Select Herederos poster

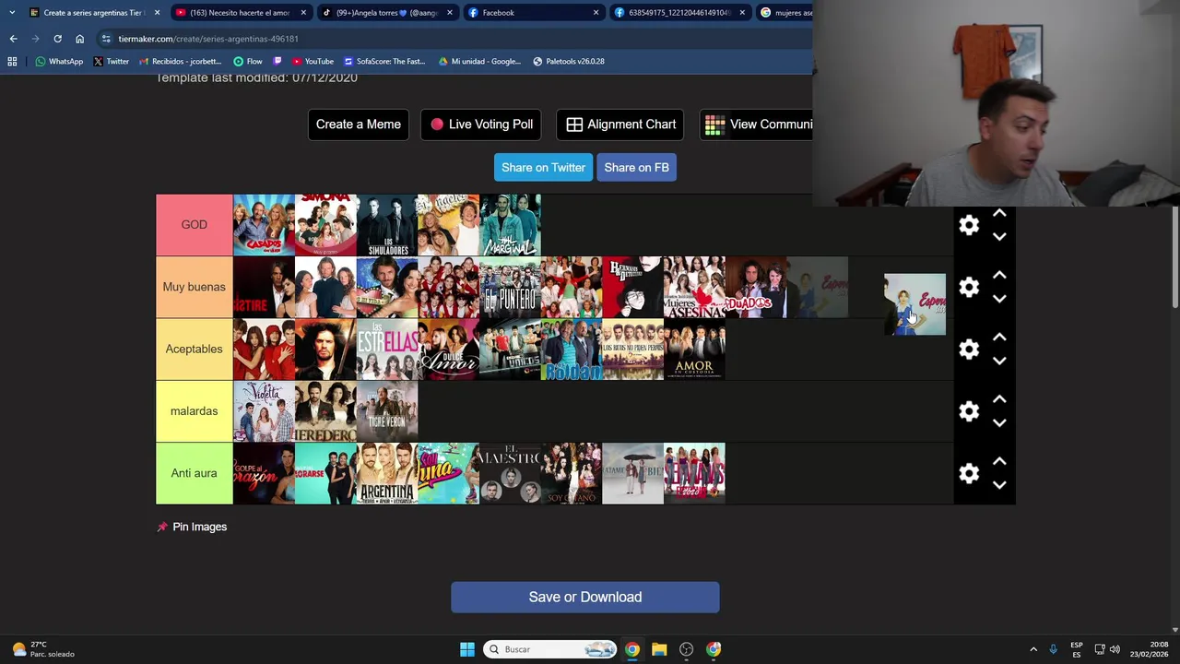325,411
